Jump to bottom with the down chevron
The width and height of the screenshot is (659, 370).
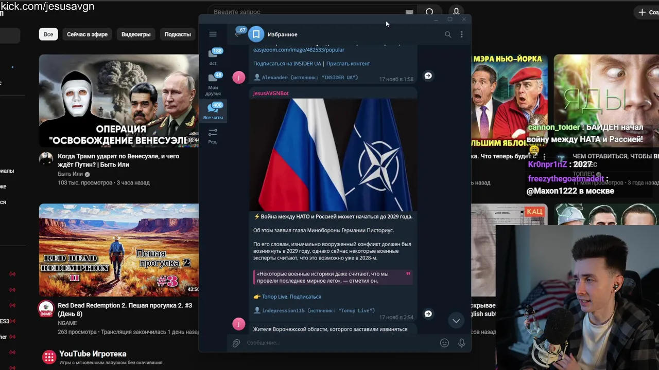[x=456, y=321]
